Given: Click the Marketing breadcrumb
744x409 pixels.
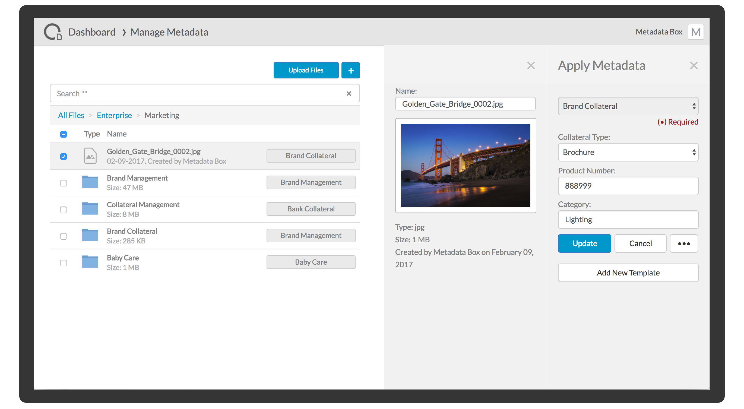Looking at the screenshot, I should [162, 115].
